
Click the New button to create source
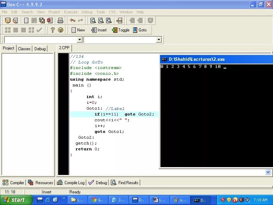(78, 30)
